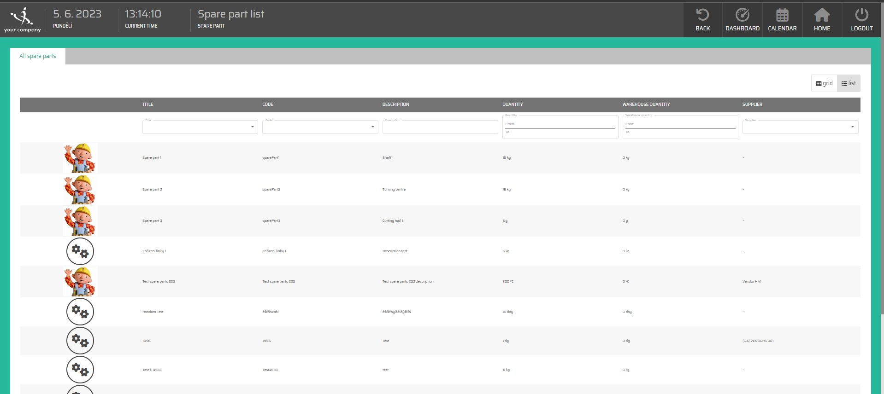Select the All spare parts tab
The width and height of the screenshot is (884, 394).
click(x=38, y=56)
